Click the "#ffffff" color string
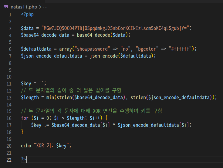Image resolution: width=223 pixels, height=168 pixels. [x=180, y=49]
